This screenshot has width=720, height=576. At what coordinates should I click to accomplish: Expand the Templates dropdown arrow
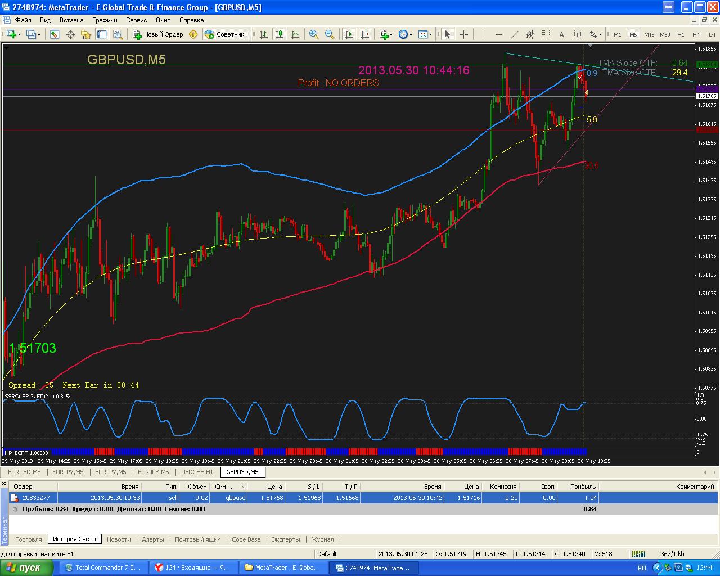click(x=431, y=34)
